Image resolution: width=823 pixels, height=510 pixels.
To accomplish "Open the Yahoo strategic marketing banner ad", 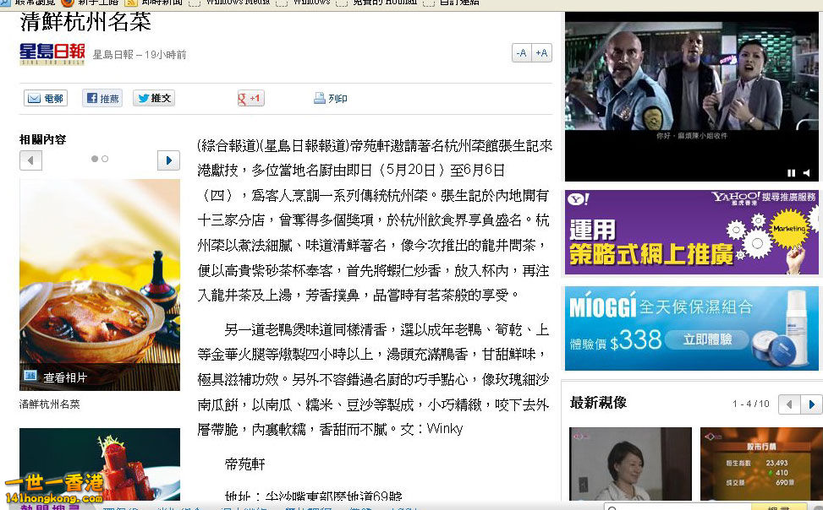I will (x=692, y=232).
